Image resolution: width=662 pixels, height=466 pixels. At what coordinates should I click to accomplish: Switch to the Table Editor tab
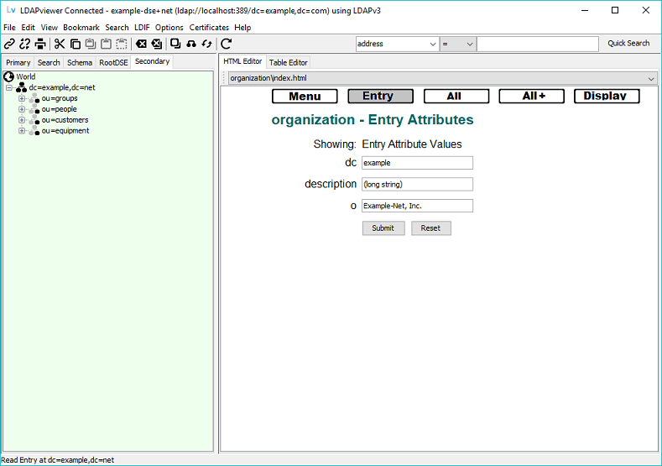coord(289,62)
